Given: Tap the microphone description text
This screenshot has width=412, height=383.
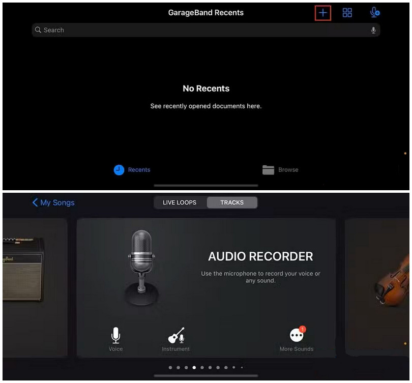Looking at the screenshot, I should click(x=260, y=277).
